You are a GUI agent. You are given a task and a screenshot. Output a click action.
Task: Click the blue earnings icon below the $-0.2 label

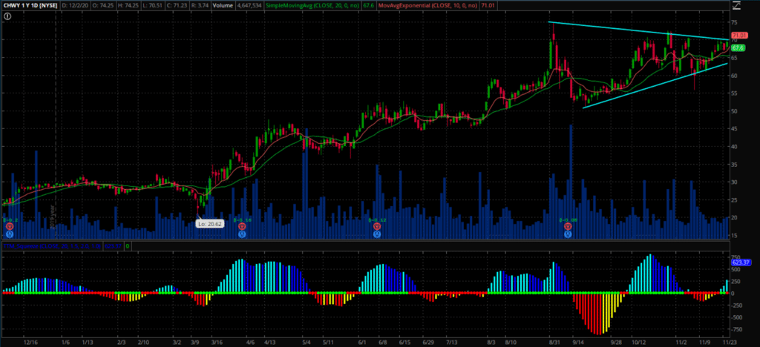(9, 234)
